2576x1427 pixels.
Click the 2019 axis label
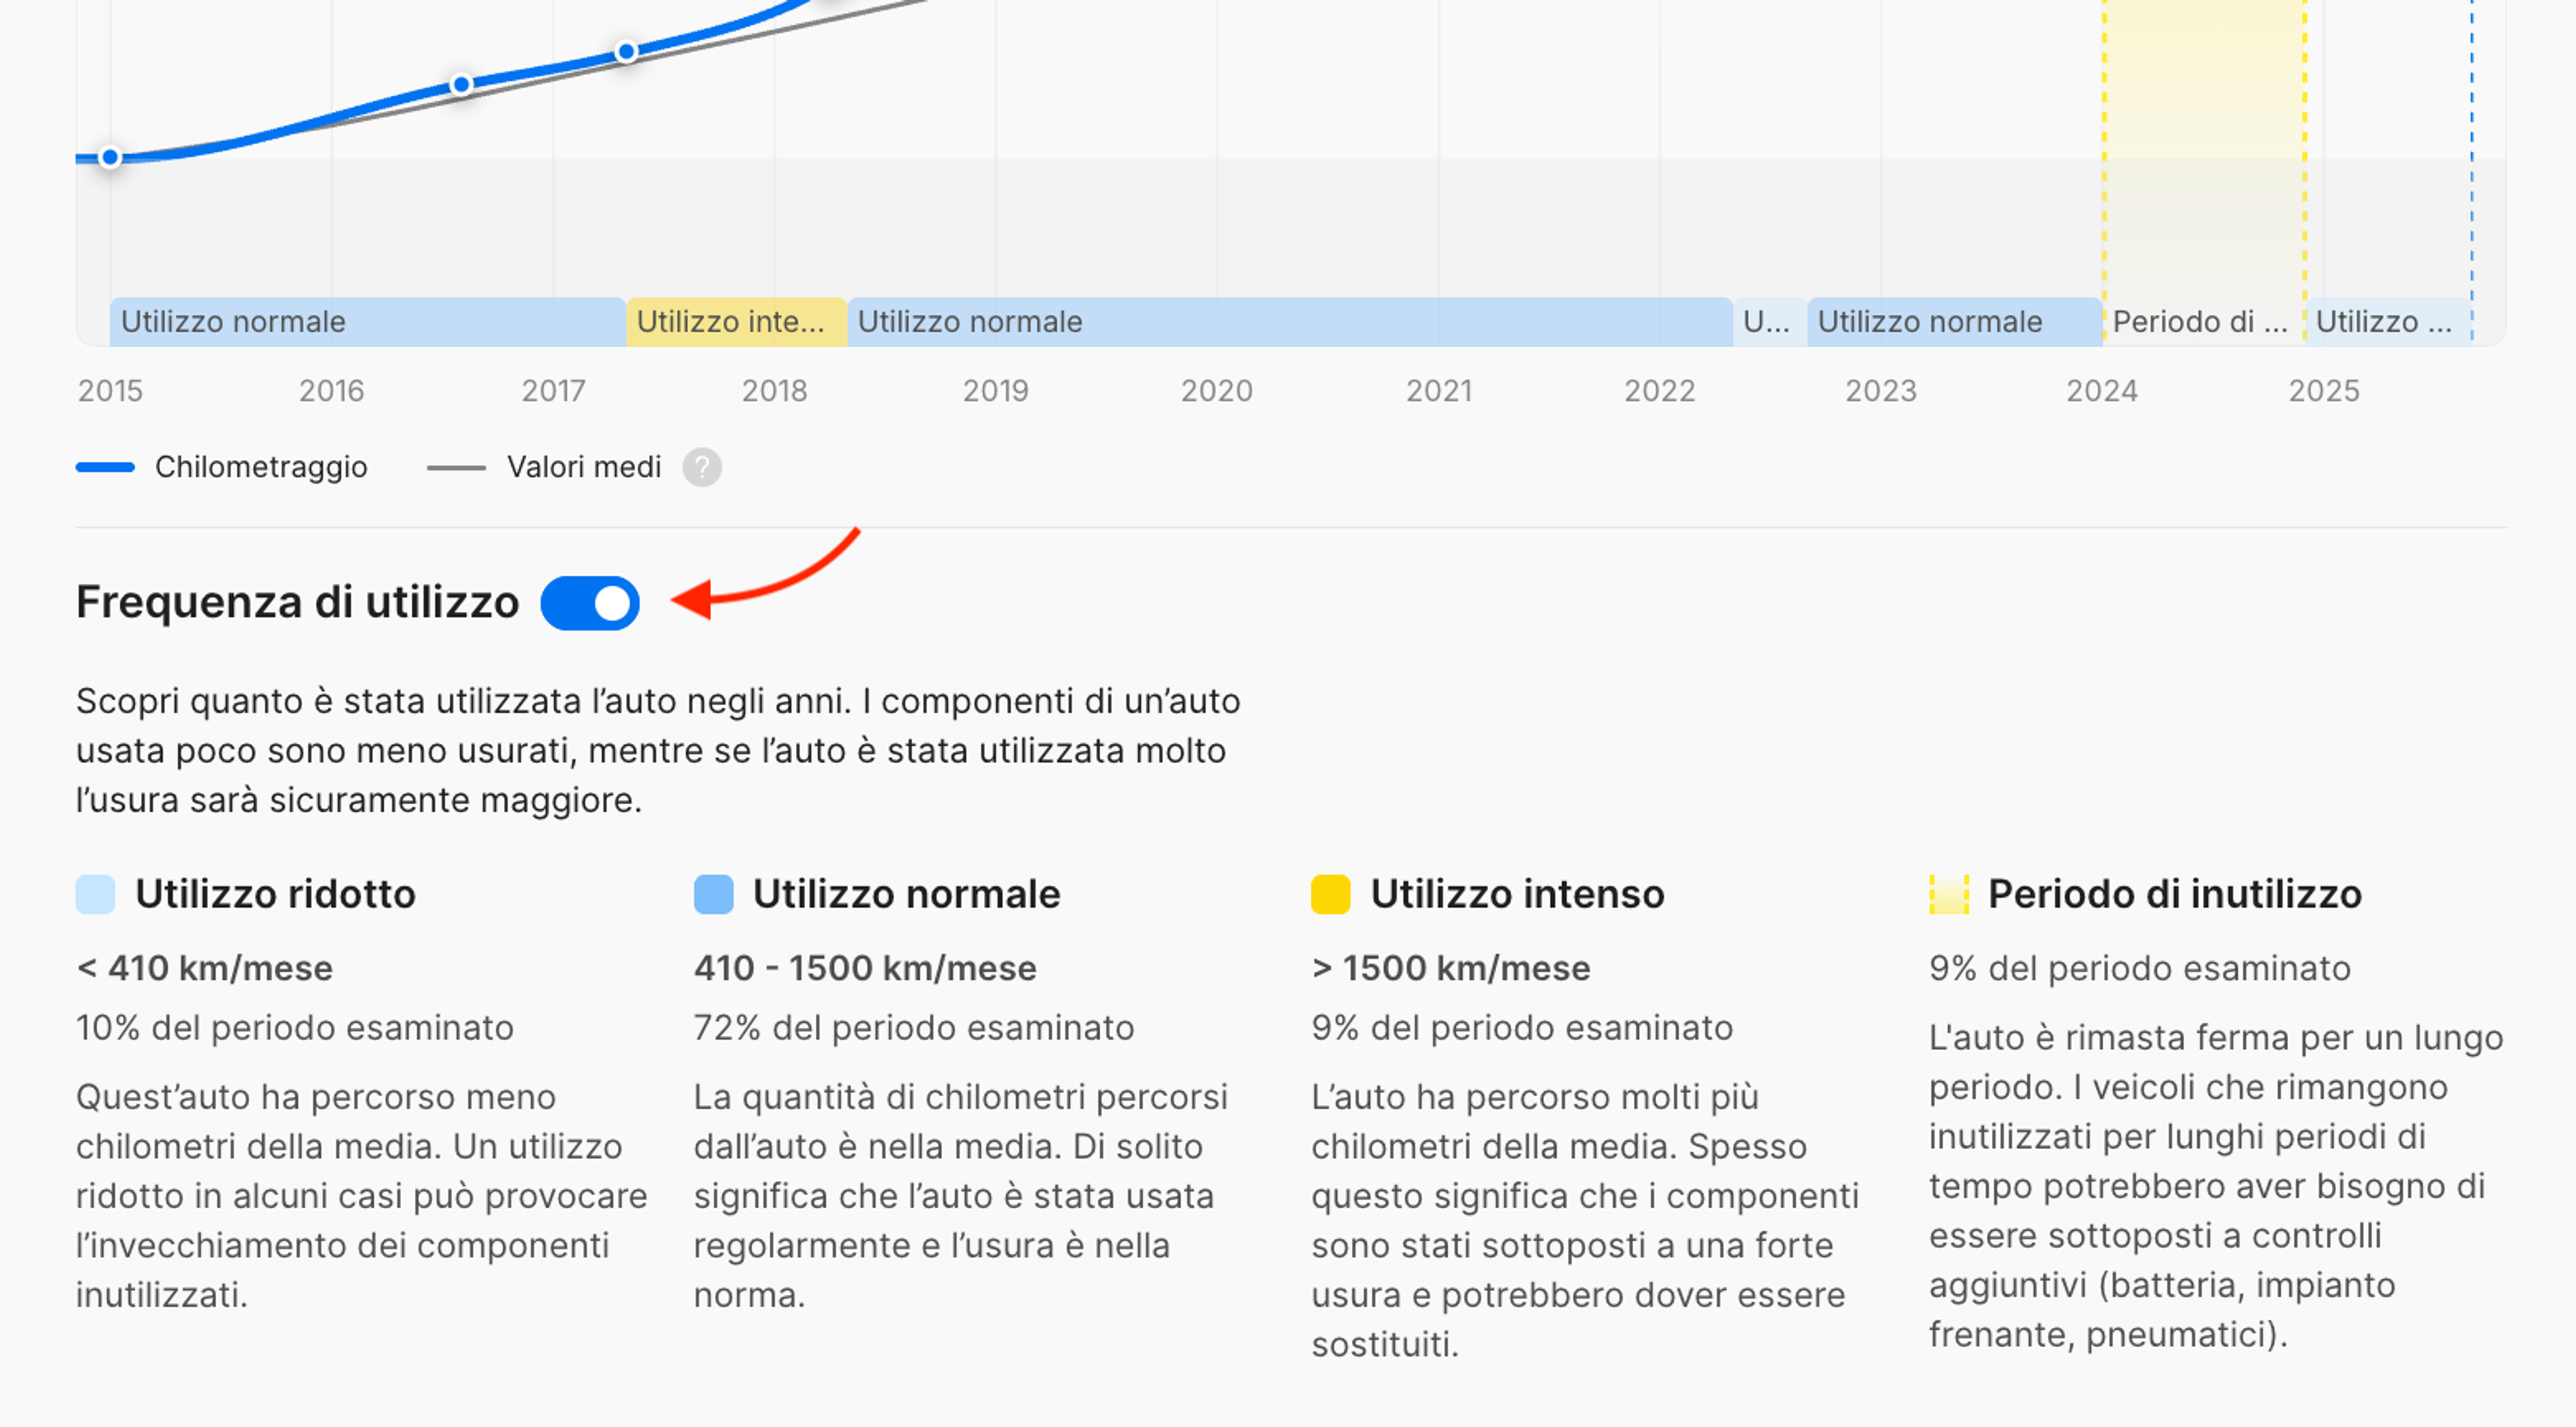coord(996,390)
